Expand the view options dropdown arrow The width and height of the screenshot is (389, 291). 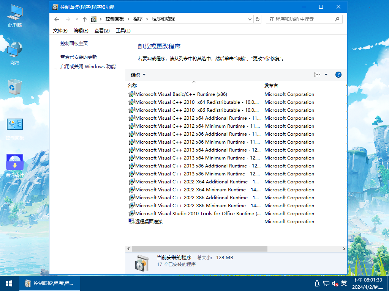[x=326, y=75]
